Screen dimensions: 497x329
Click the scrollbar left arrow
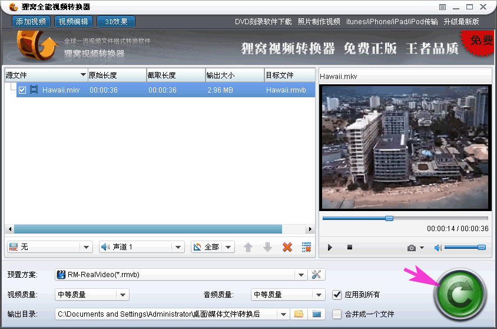(10, 229)
